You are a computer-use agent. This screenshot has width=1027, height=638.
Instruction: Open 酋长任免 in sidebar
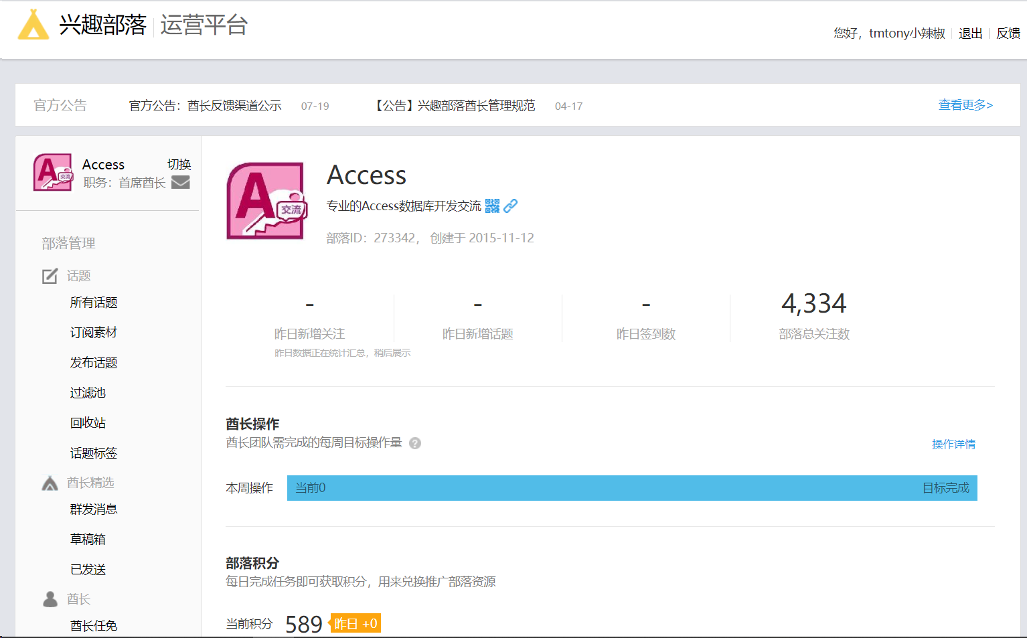pos(94,626)
